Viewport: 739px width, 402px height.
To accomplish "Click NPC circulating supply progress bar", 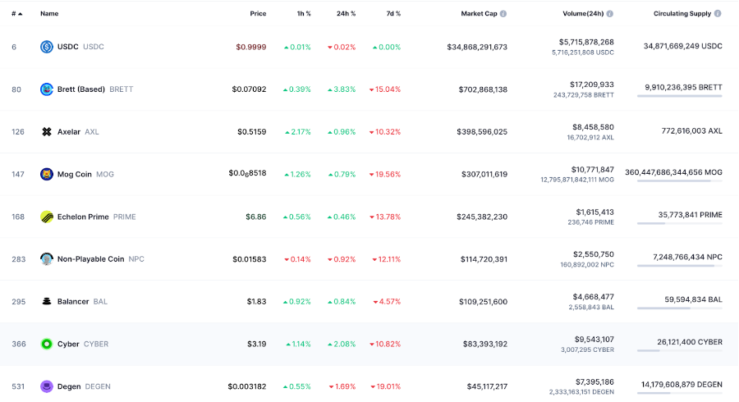I will click(680, 266).
